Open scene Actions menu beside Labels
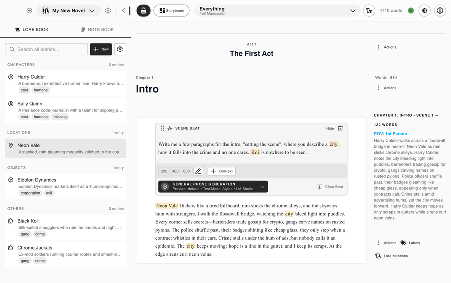Screen dimensions: 451x283 pos(387,243)
